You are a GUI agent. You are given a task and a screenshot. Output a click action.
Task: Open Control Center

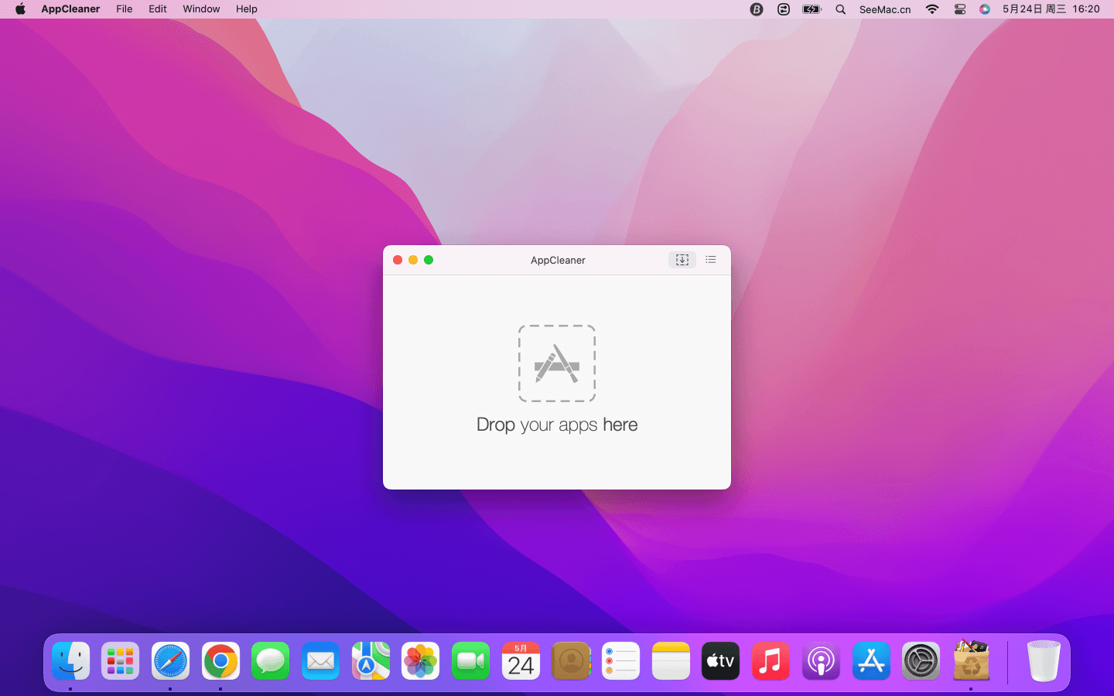click(960, 9)
